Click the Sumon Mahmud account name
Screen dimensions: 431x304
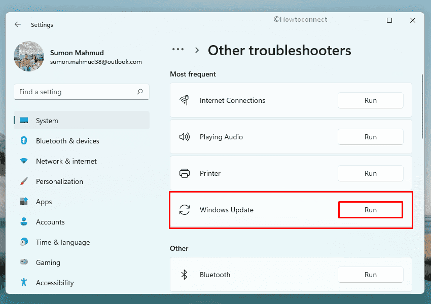coord(77,53)
